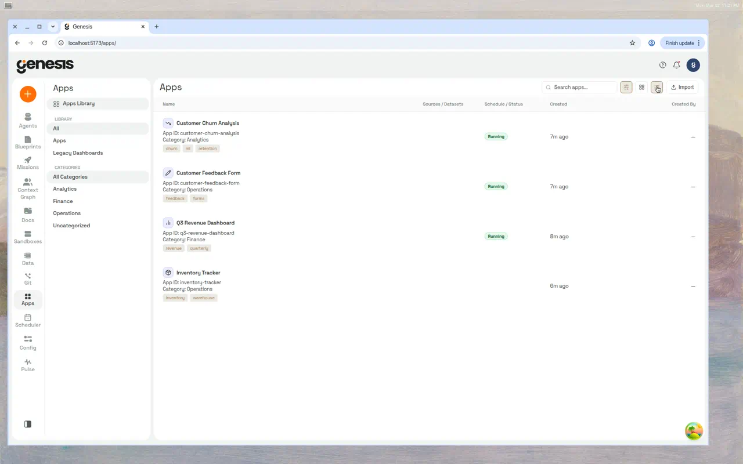
Task: Bookmark page with star icon
Action: pos(632,43)
